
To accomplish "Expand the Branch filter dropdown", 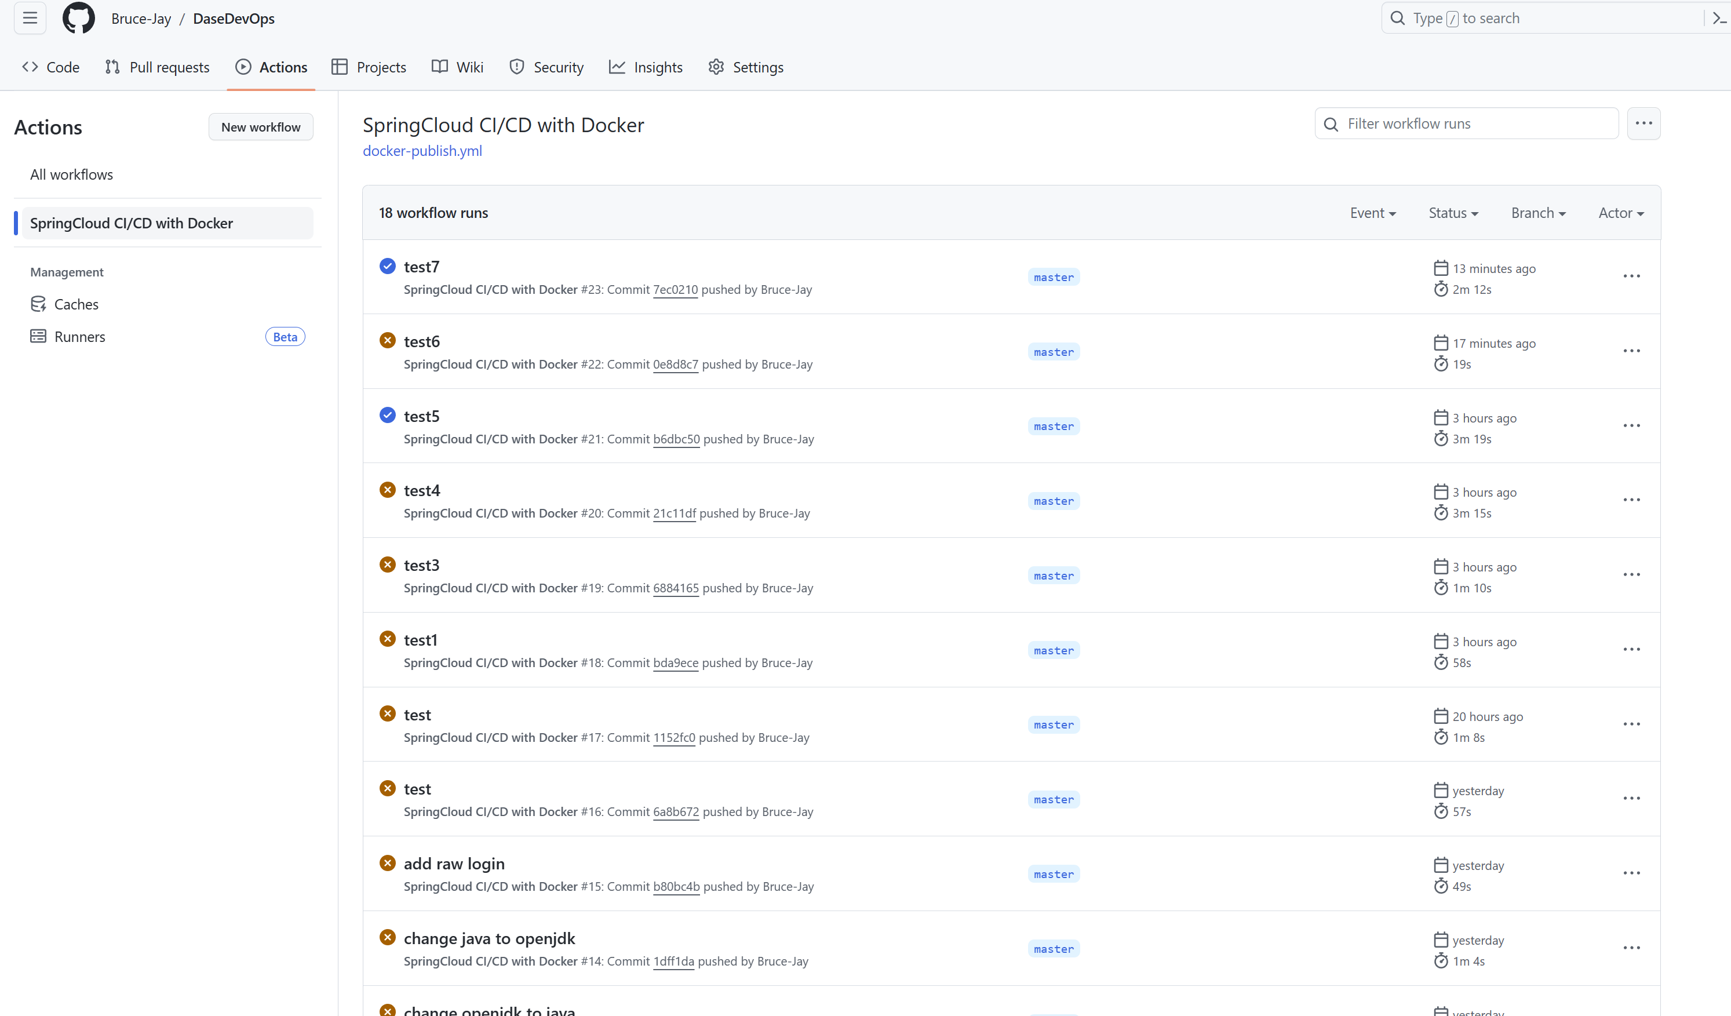I will (x=1538, y=213).
